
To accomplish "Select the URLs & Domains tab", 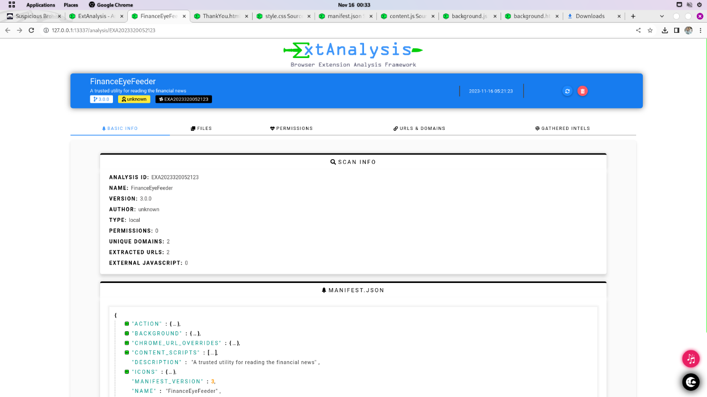I will click(419, 128).
